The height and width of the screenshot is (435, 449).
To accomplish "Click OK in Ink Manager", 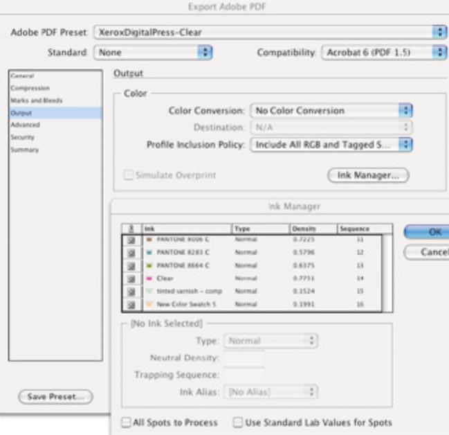I will [x=427, y=231].
